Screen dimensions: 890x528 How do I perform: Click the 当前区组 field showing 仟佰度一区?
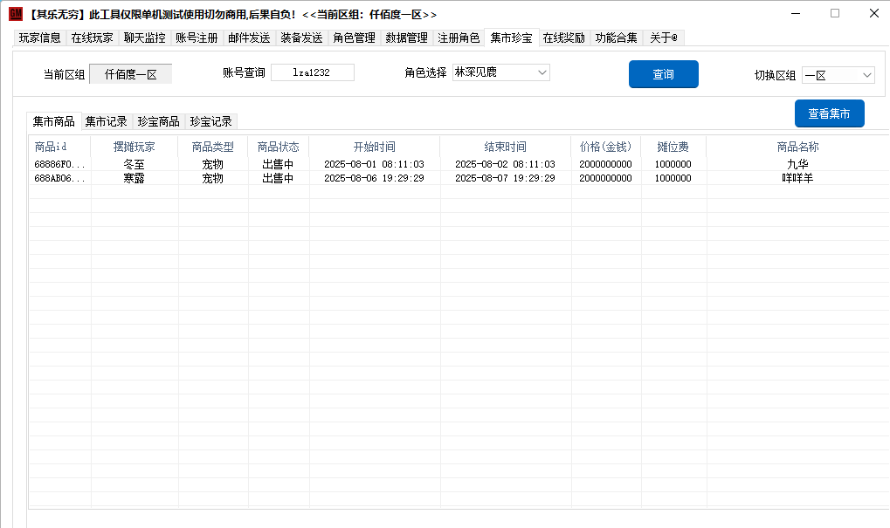click(x=131, y=74)
